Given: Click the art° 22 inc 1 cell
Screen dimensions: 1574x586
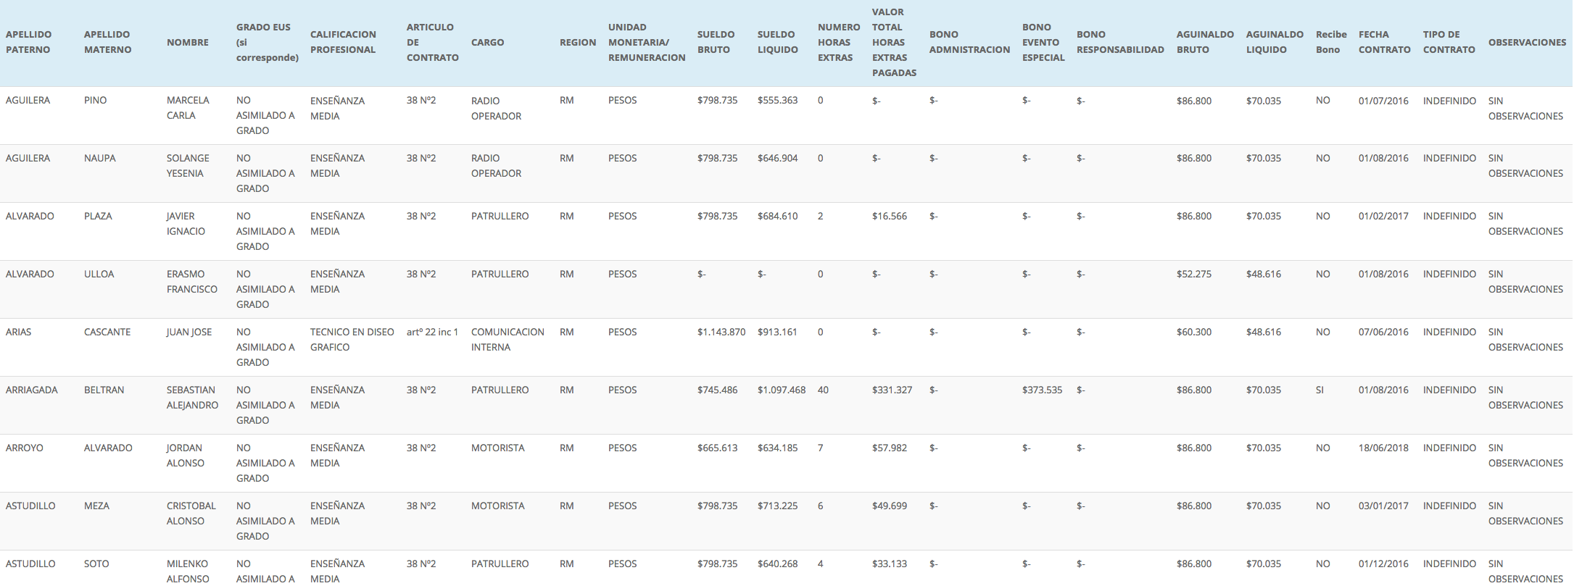Looking at the screenshot, I should coord(432,332).
